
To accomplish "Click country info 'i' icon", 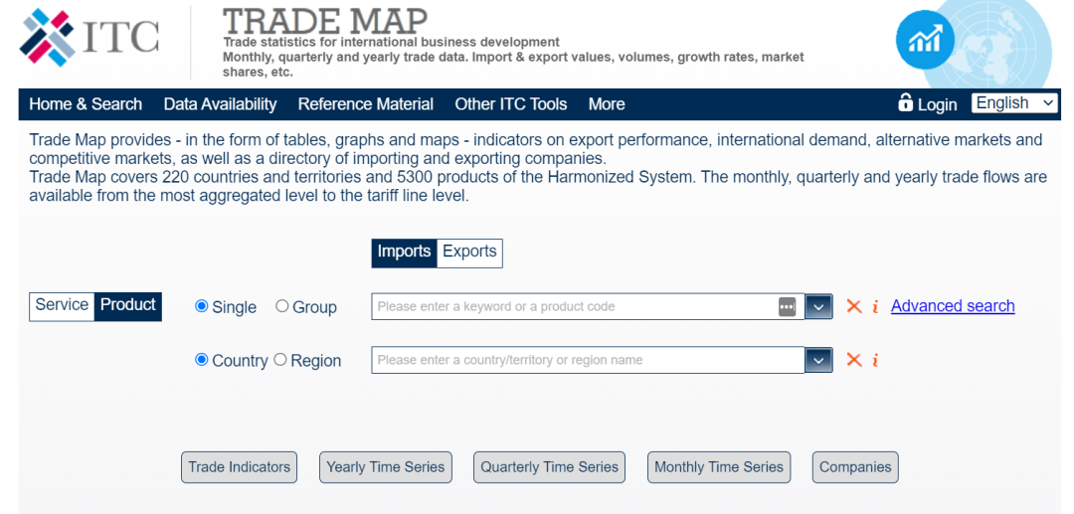I will click(x=875, y=361).
